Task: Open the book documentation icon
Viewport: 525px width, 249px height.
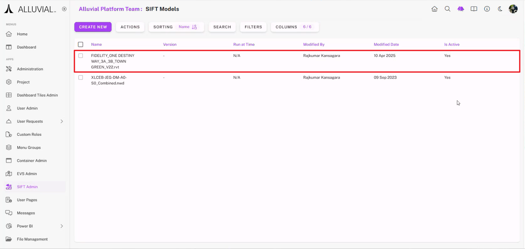Action: pos(474,9)
